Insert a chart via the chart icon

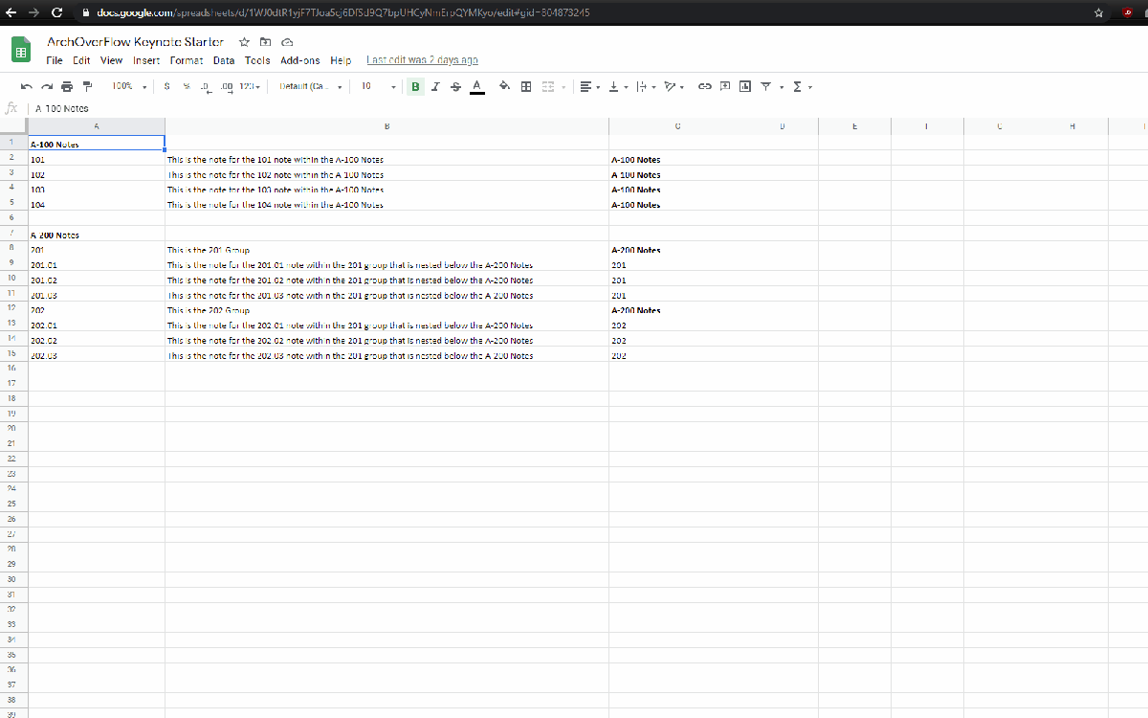coord(744,86)
